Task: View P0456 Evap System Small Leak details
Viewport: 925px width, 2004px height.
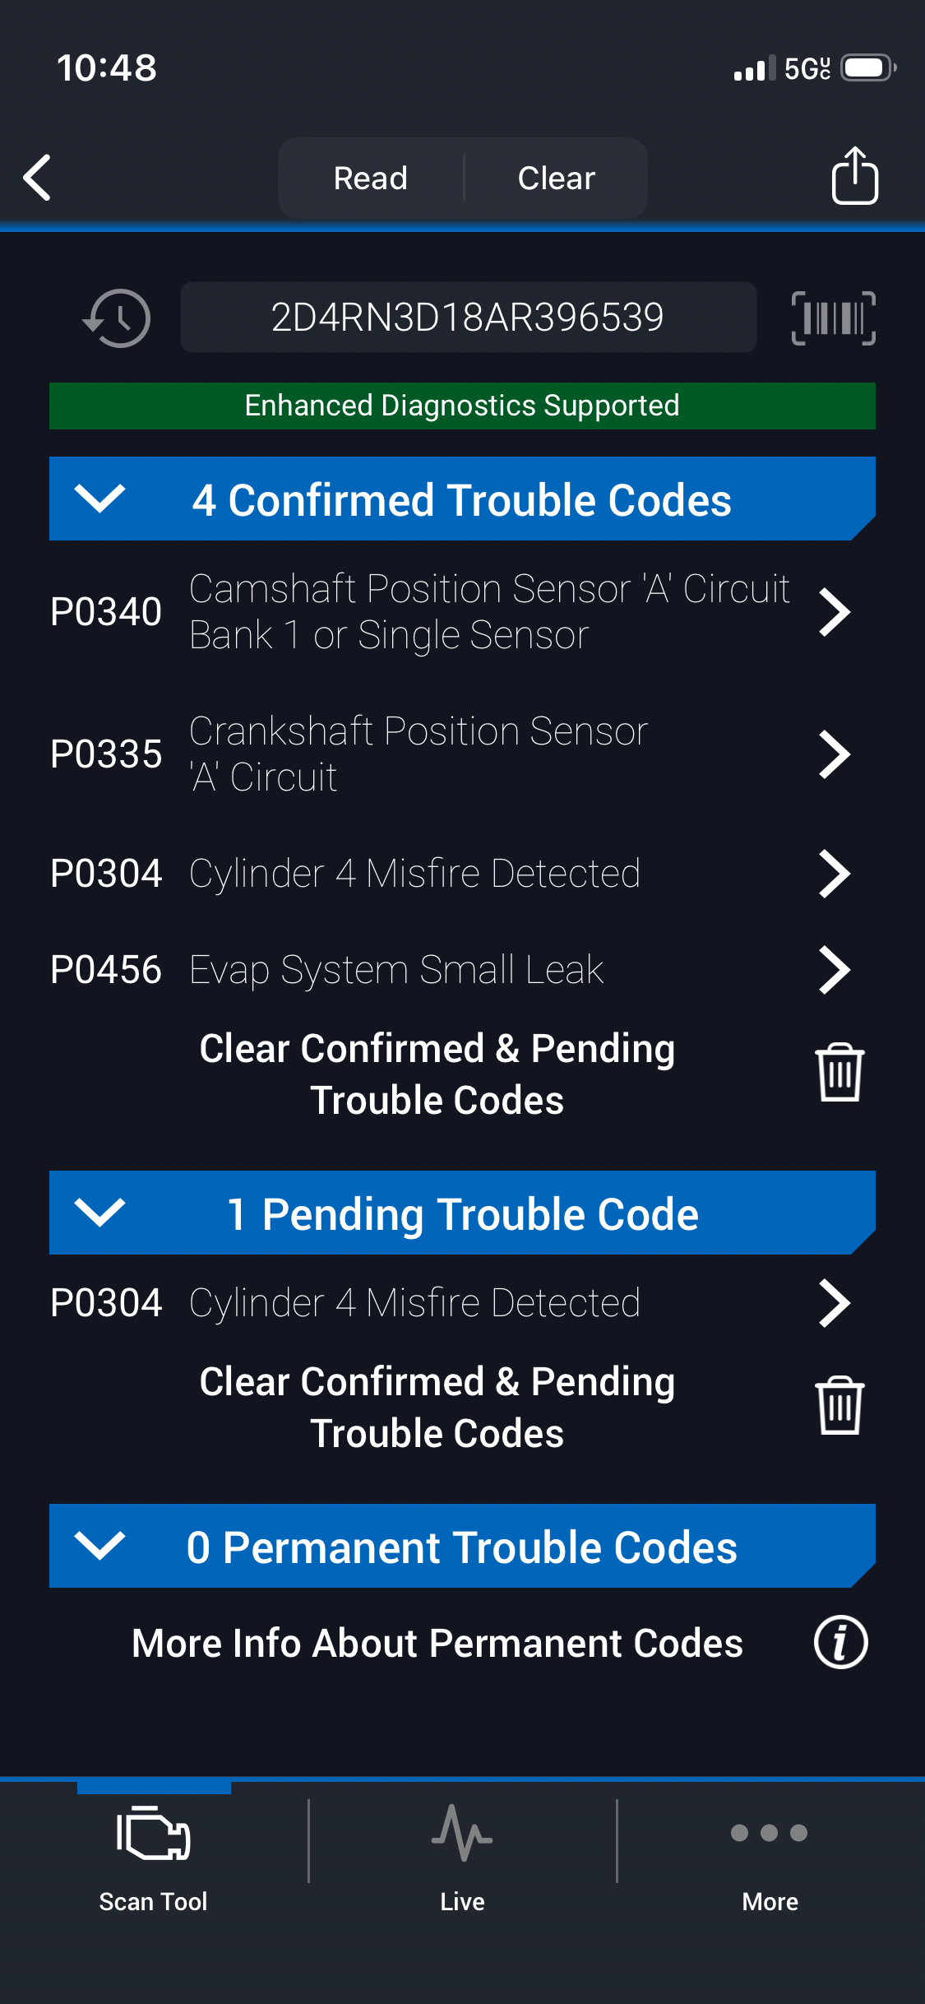Action: click(450, 970)
